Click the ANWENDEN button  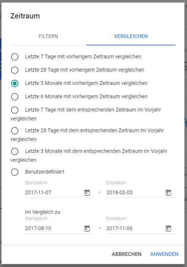point(165,254)
